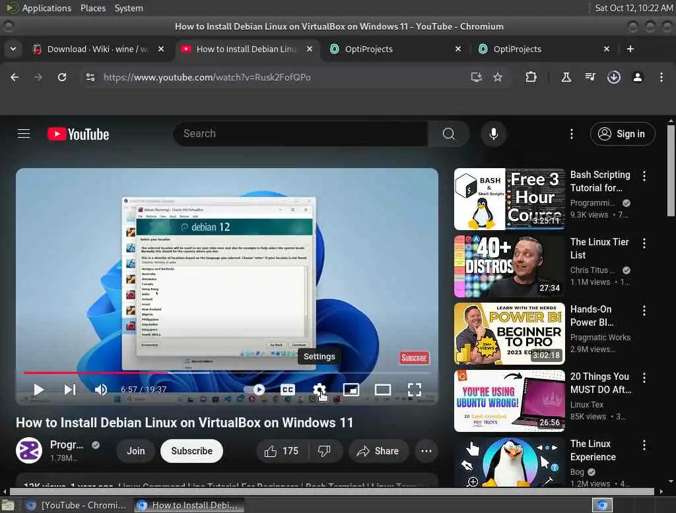The width and height of the screenshot is (676, 513).
Task: Install app icon in address bar
Action: pyautogui.click(x=476, y=77)
